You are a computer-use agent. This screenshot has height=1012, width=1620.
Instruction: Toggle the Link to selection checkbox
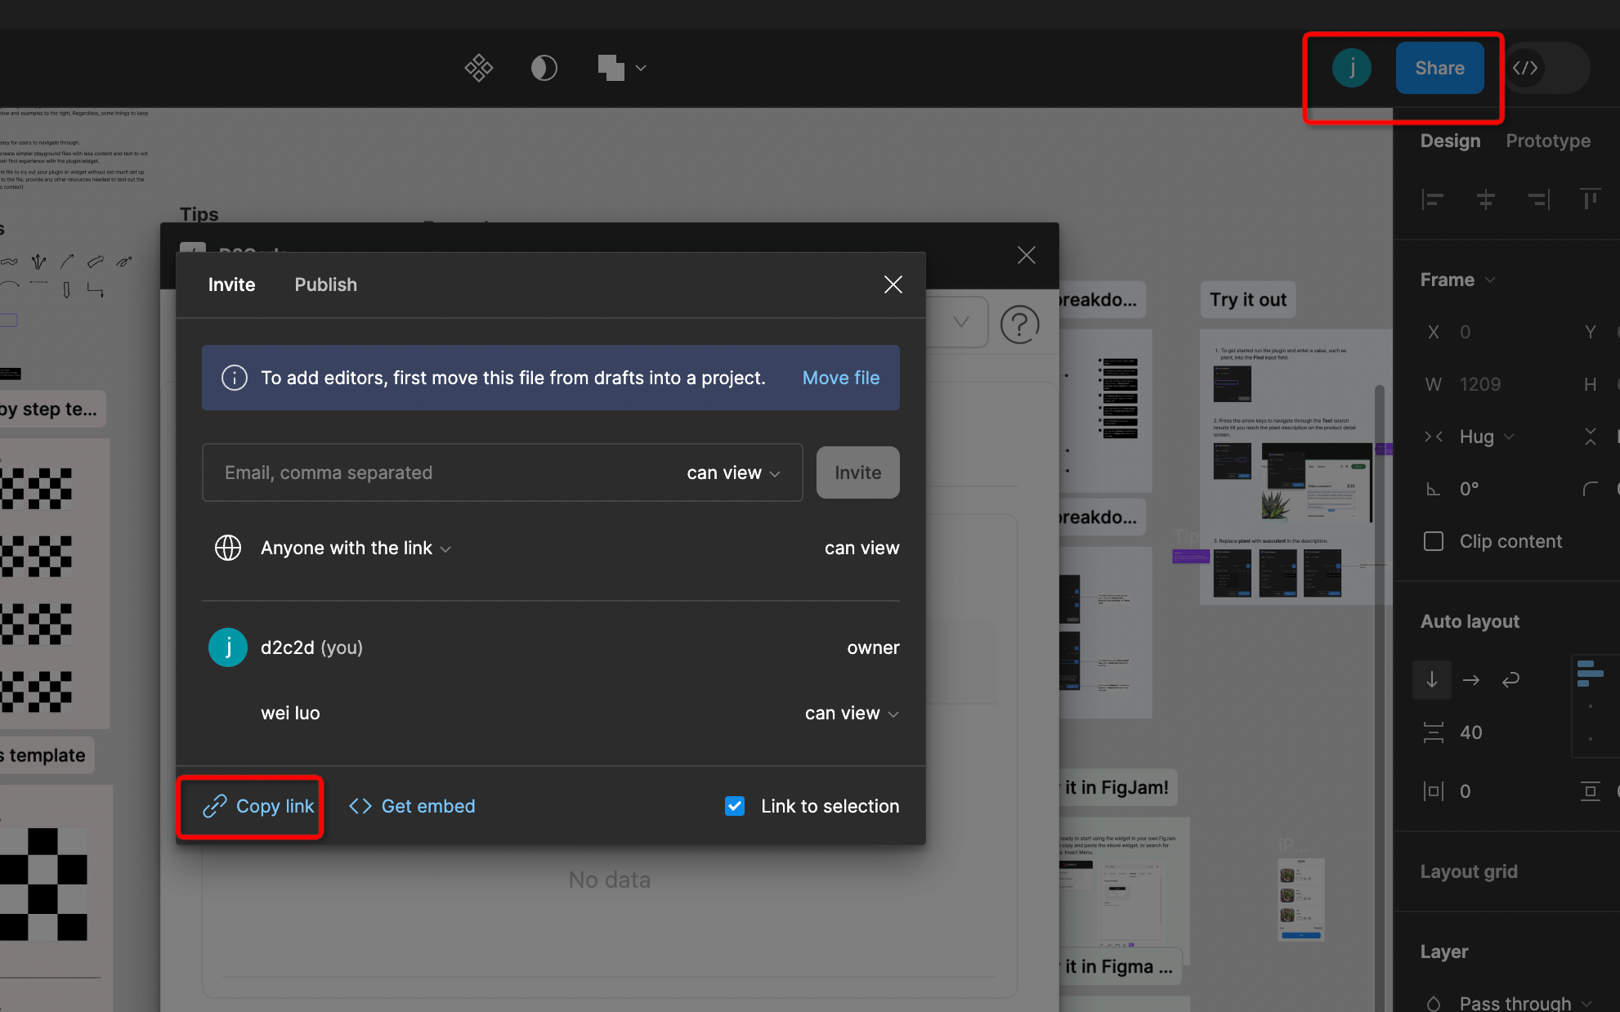coord(734,806)
